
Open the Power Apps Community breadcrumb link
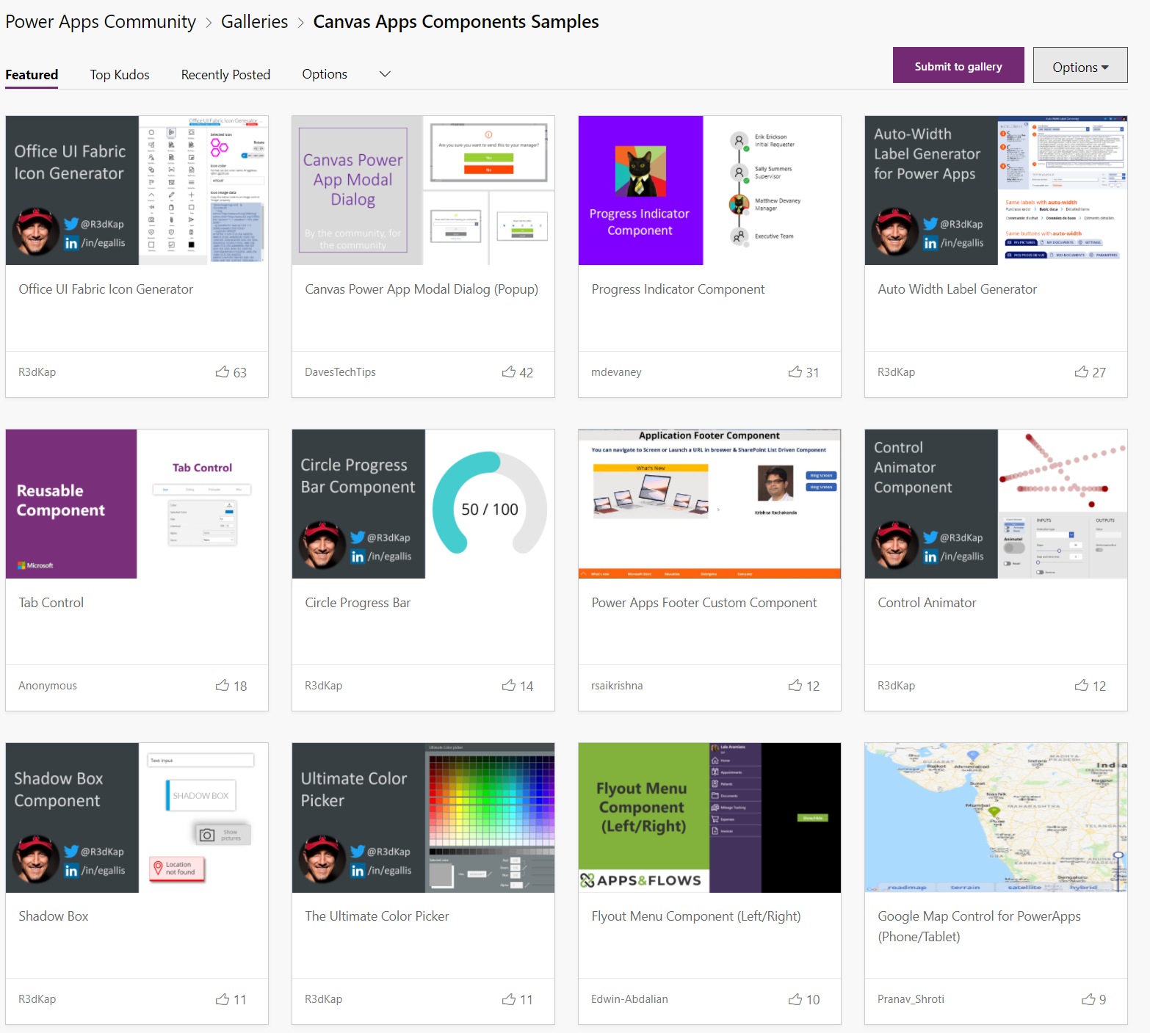(100, 21)
